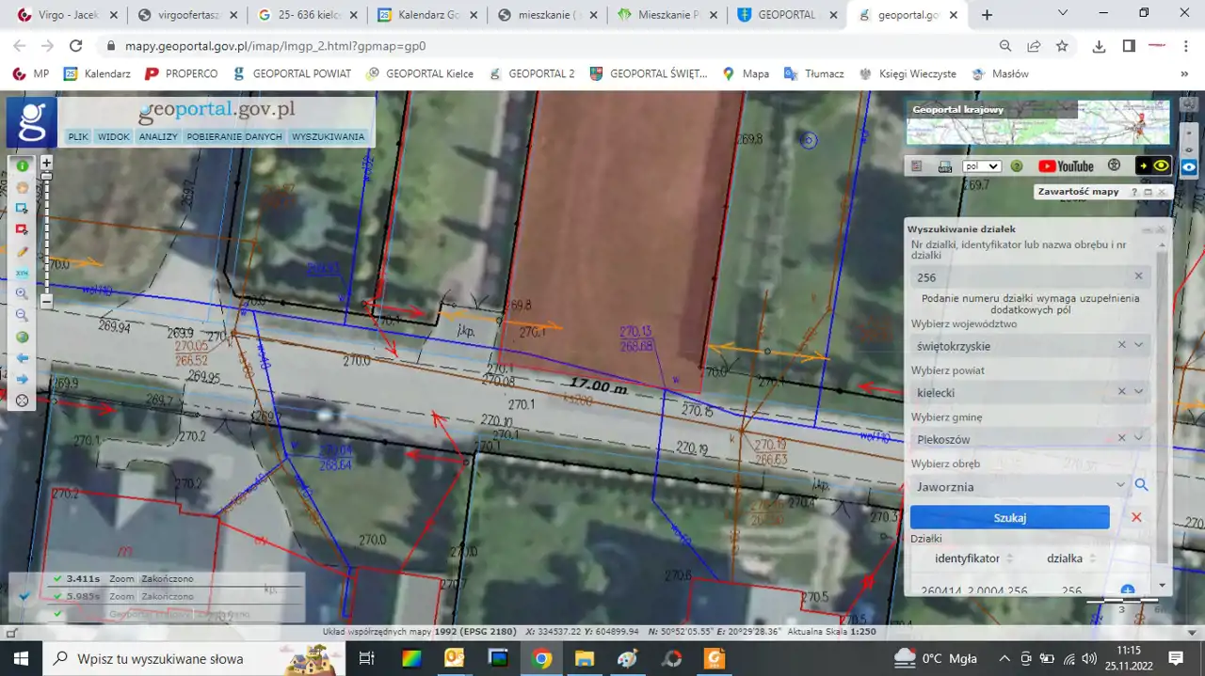This screenshot has width=1205, height=676.
Task: Click the green help question mark
Action: [1017, 166]
